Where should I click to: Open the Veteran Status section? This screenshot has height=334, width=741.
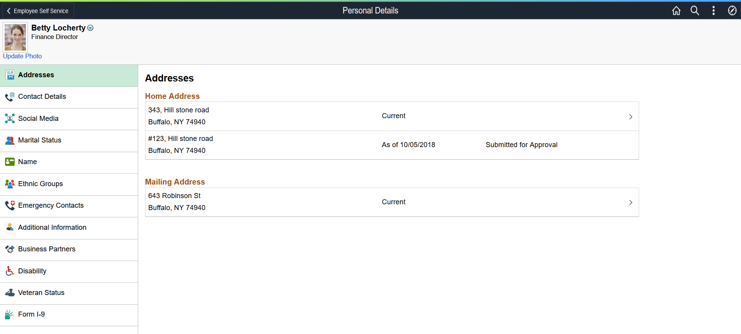69,293
